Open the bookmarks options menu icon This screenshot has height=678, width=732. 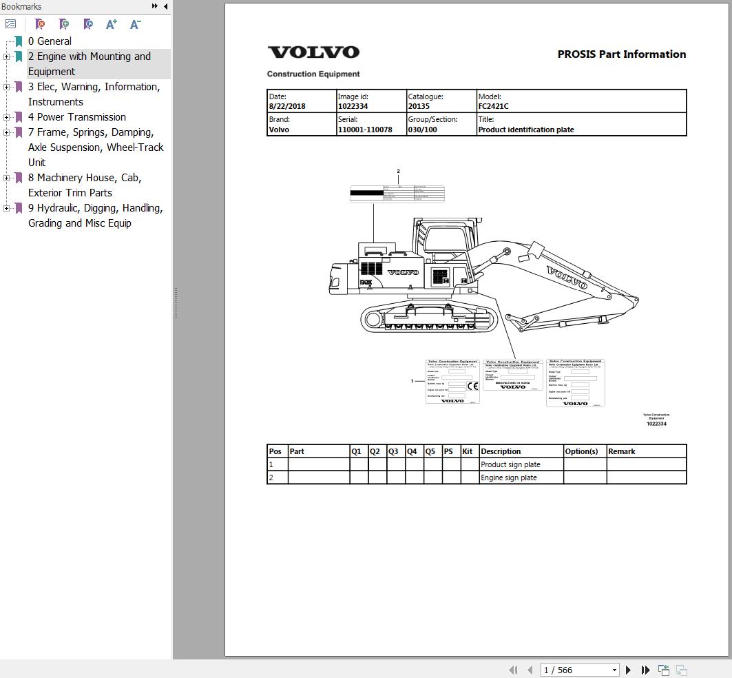point(10,24)
